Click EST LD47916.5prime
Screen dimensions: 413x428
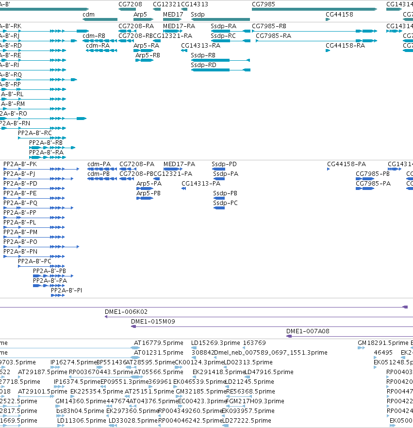tap(247, 377)
